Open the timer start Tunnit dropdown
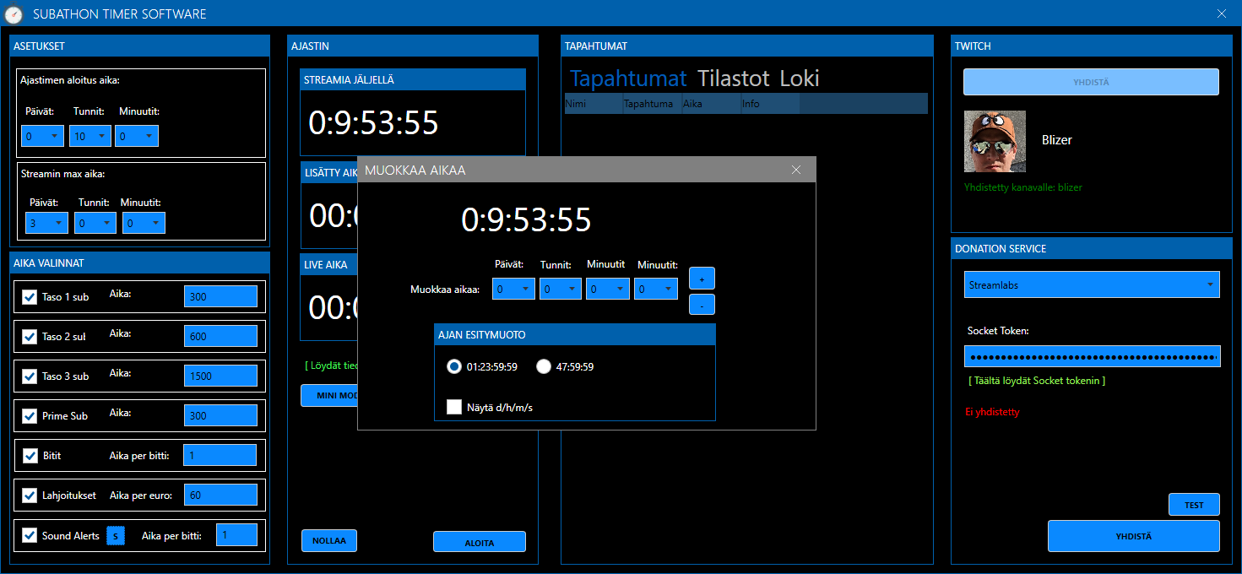 (x=90, y=136)
